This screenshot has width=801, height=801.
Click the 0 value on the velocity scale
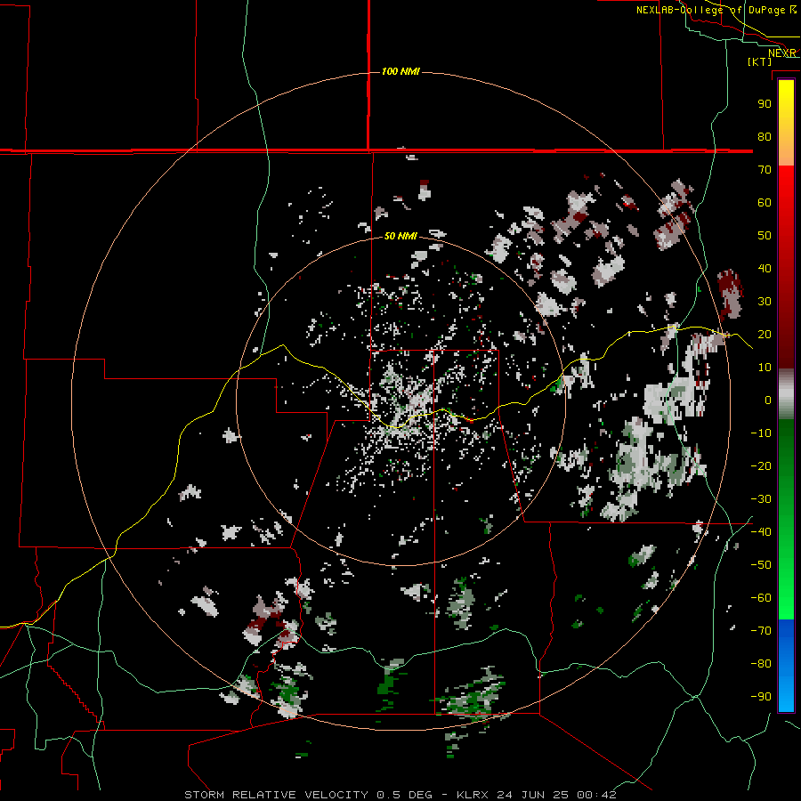click(x=768, y=400)
